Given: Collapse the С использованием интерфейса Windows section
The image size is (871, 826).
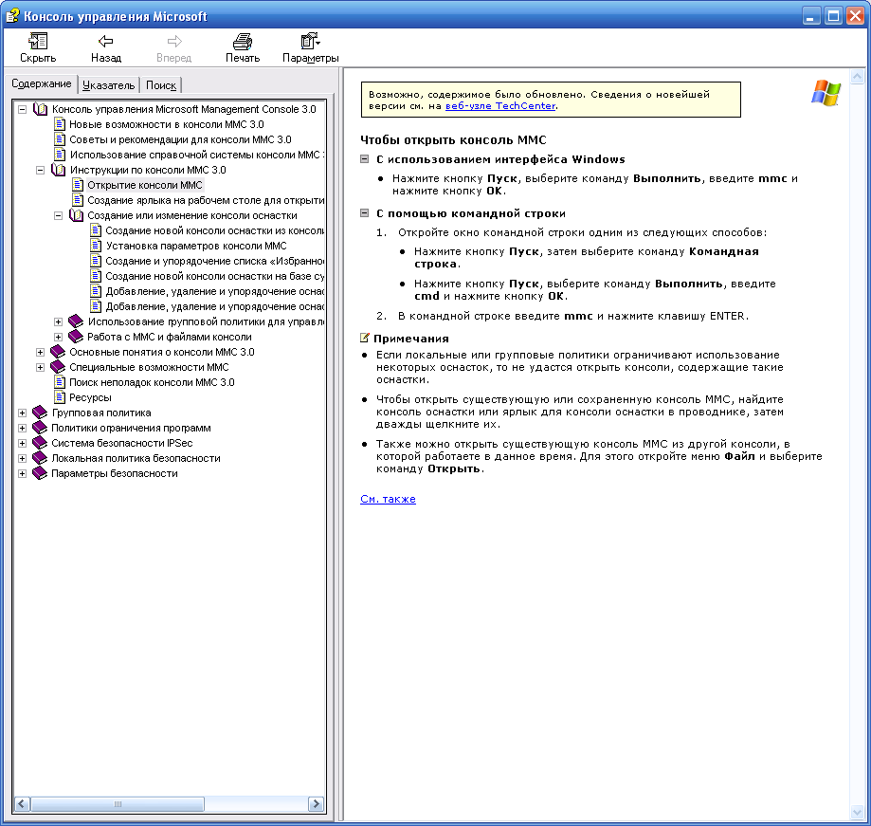Looking at the screenshot, I should click(364, 159).
